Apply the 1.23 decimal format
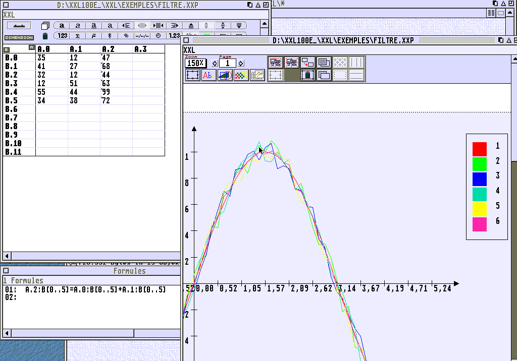Viewport: 517px width, 361px height. click(x=174, y=36)
